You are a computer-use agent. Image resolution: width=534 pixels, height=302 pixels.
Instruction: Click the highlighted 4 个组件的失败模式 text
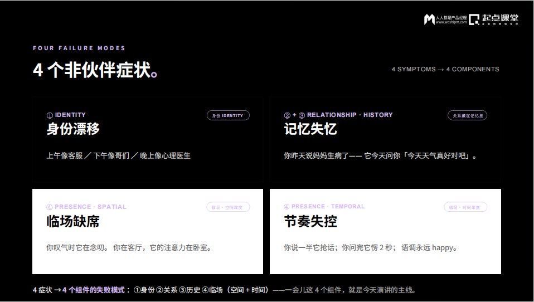pos(93,290)
